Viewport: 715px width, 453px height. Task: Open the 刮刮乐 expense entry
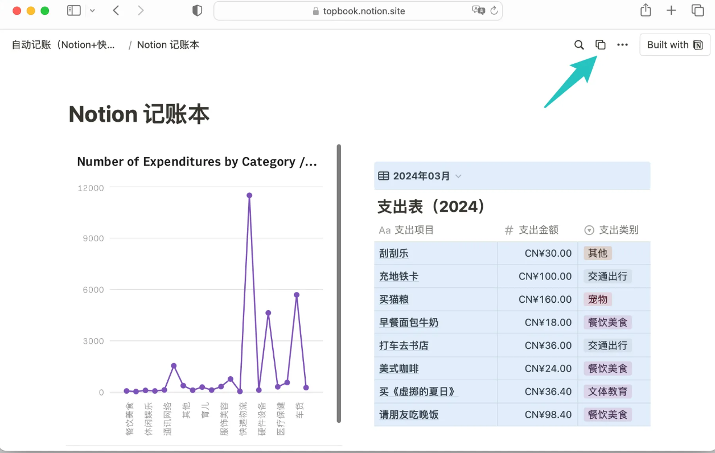point(394,253)
